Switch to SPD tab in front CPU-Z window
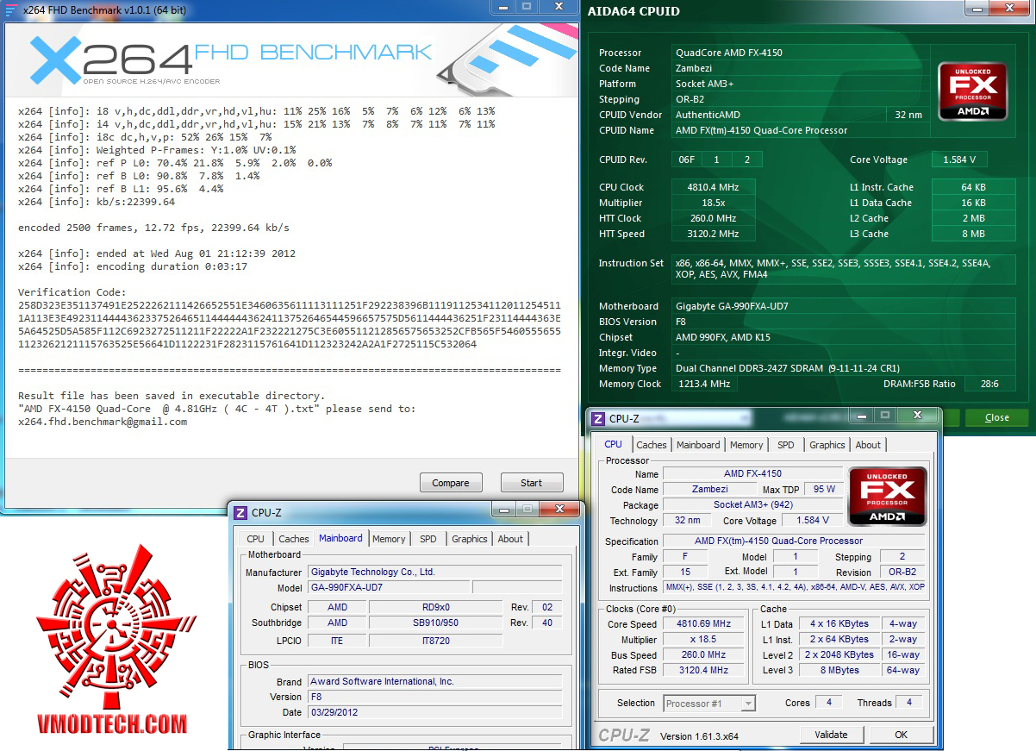Image resolution: width=1036 pixels, height=751 pixels. pyautogui.click(x=786, y=445)
